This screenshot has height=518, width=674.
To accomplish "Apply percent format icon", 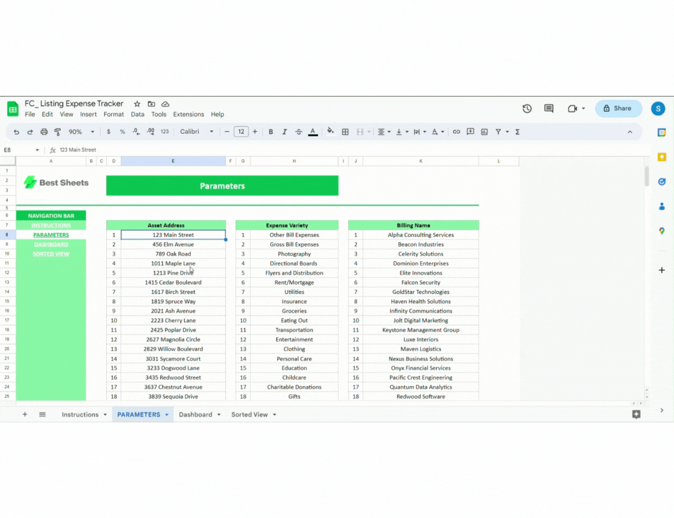I will click(123, 132).
